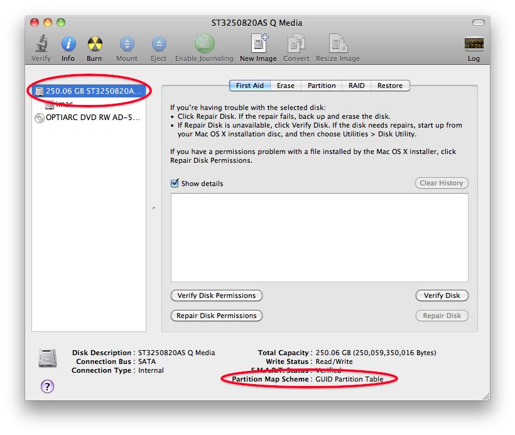Image resolution: width=515 pixels, height=435 pixels.
Task: Click the window resize grip corner
Action: click(x=486, y=397)
